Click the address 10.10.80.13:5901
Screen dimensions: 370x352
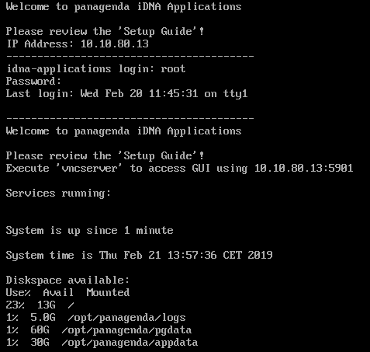point(303,168)
